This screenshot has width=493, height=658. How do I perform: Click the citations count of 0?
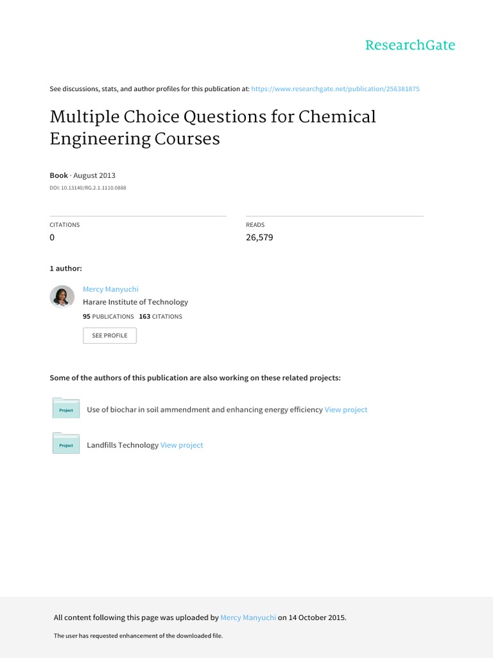click(53, 237)
